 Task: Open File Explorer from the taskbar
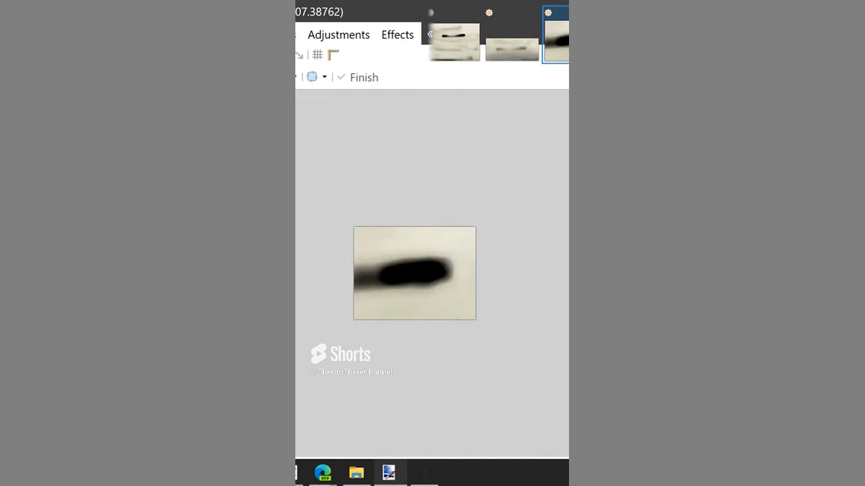coord(356,473)
